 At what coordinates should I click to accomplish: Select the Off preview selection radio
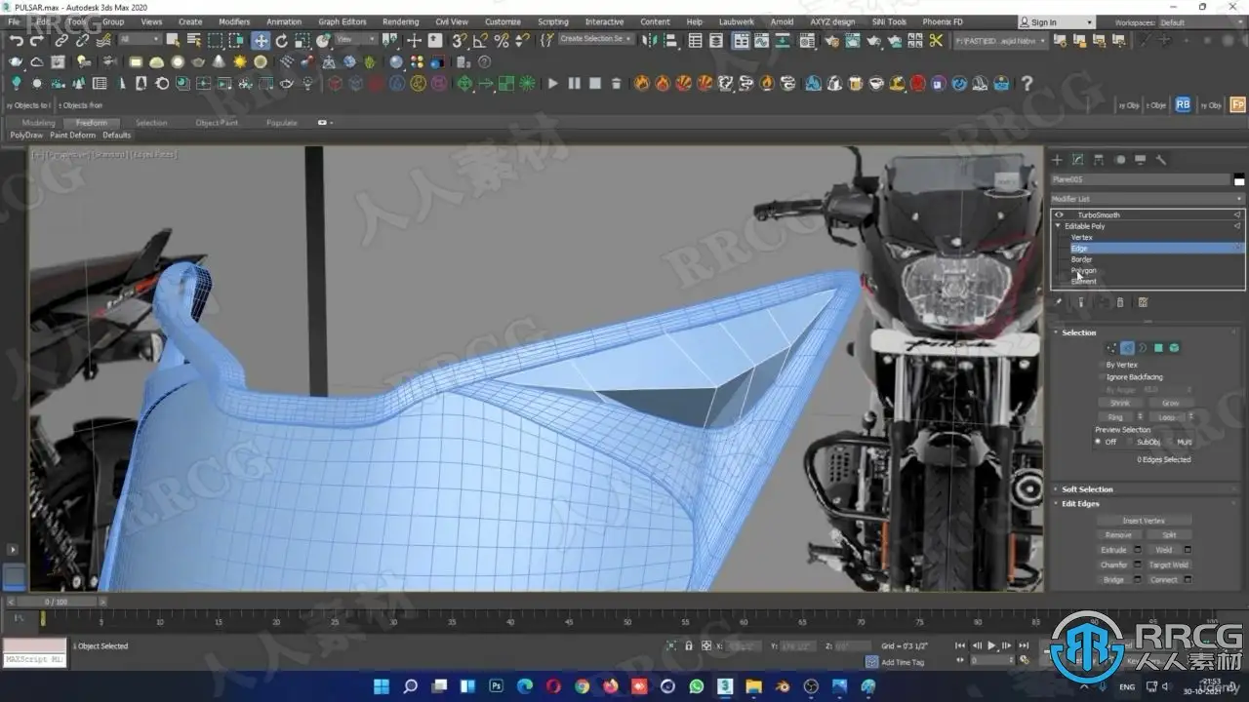[x=1098, y=442]
